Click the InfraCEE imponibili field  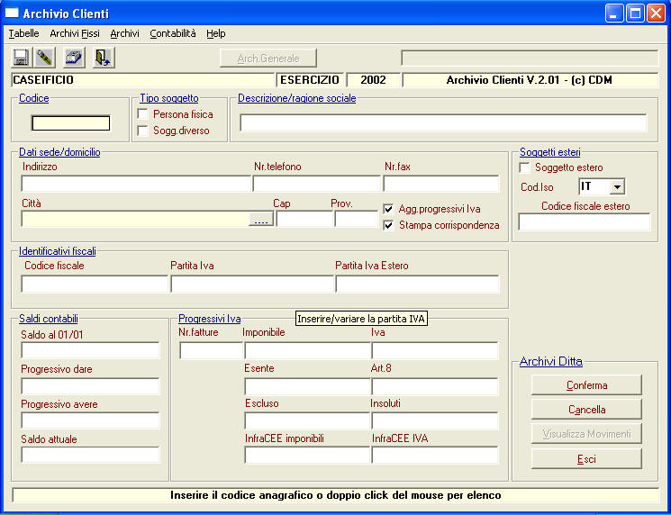click(x=307, y=456)
